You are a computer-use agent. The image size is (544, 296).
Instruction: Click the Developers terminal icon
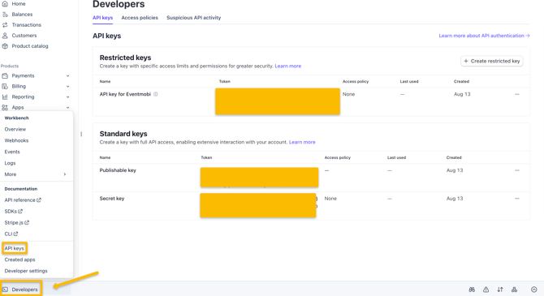click(x=5, y=290)
